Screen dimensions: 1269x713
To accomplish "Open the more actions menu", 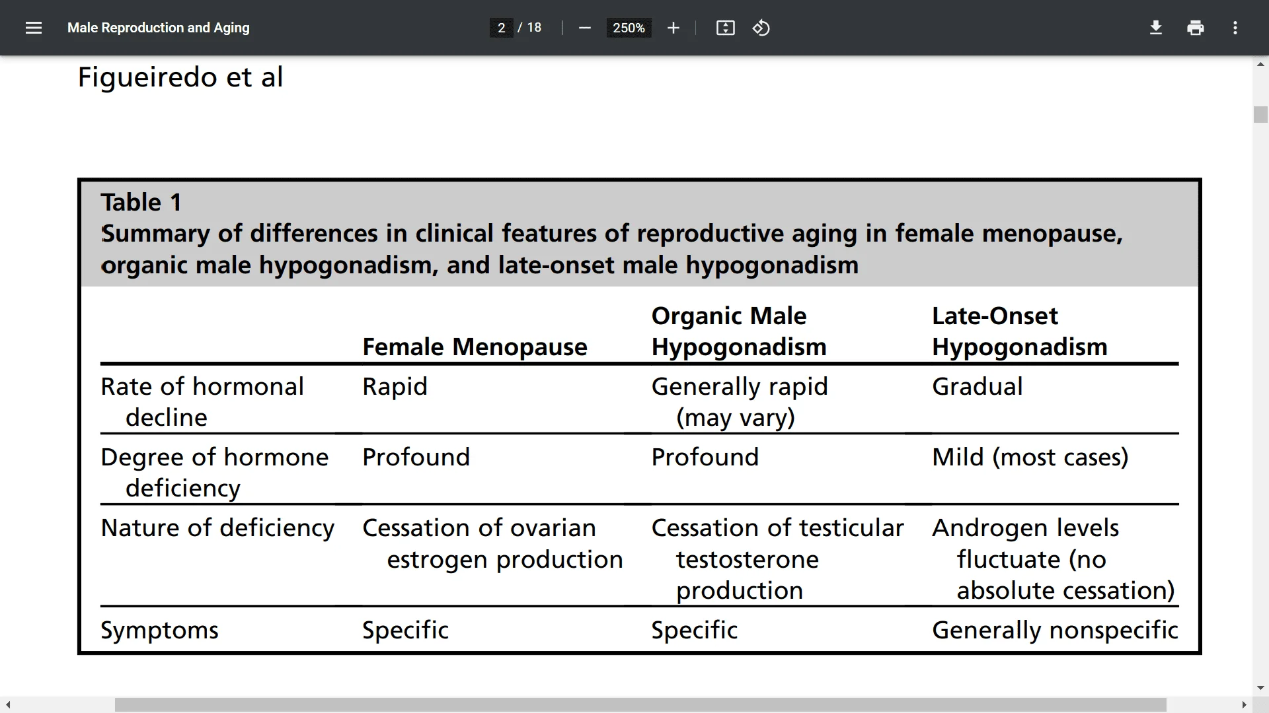I will pyautogui.click(x=1235, y=28).
